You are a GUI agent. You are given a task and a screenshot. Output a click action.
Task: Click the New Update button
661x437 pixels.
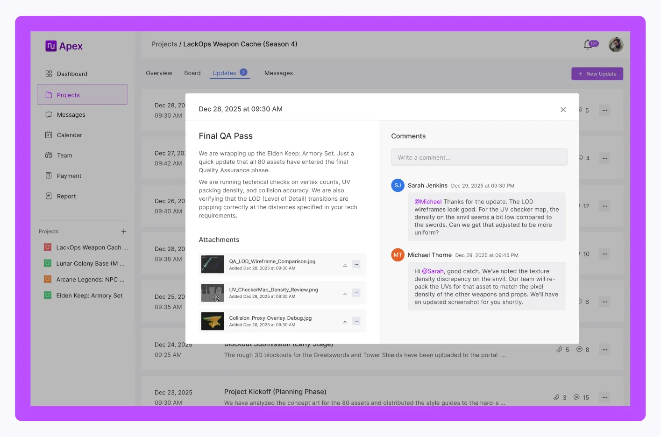(x=597, y=74)
